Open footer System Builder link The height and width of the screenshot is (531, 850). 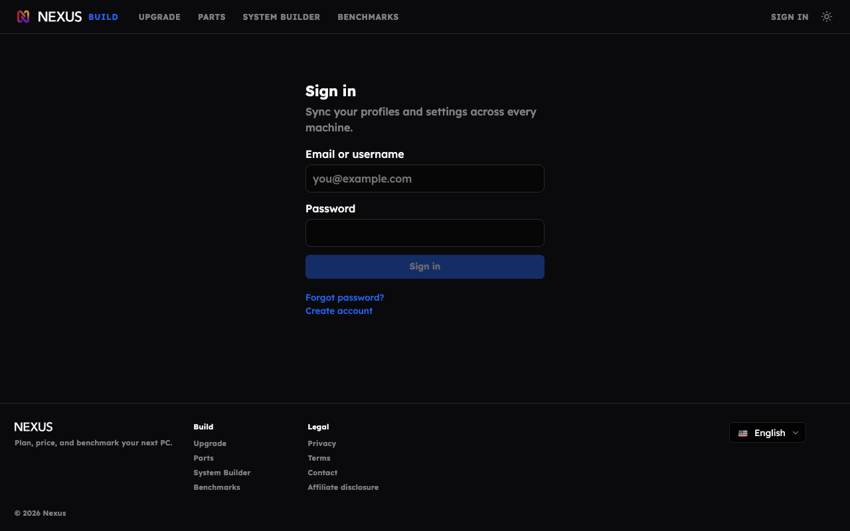(222, 473)
